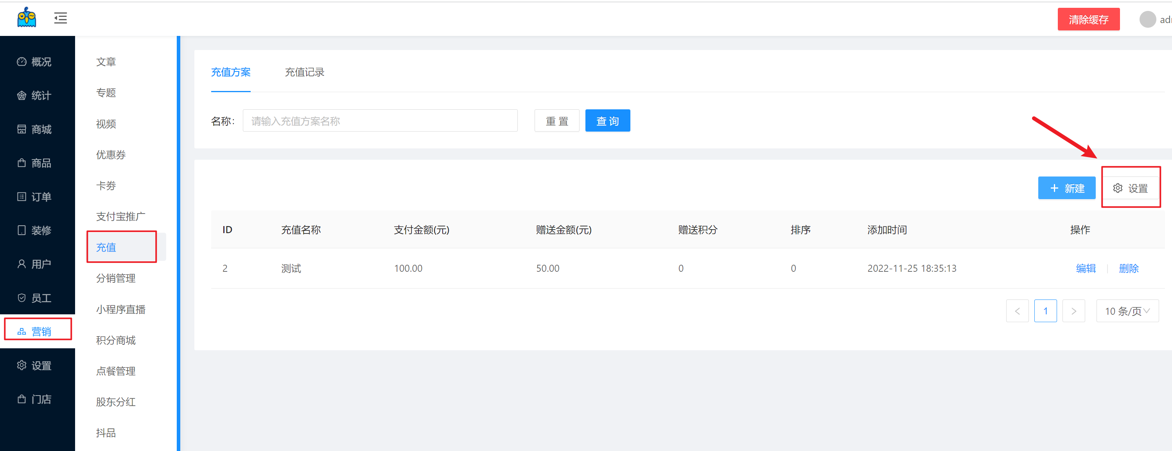Viewport: 1172px width, 451px height.
Task: Open 10 条/页 page size dropdown
Action: point(1127,311)
